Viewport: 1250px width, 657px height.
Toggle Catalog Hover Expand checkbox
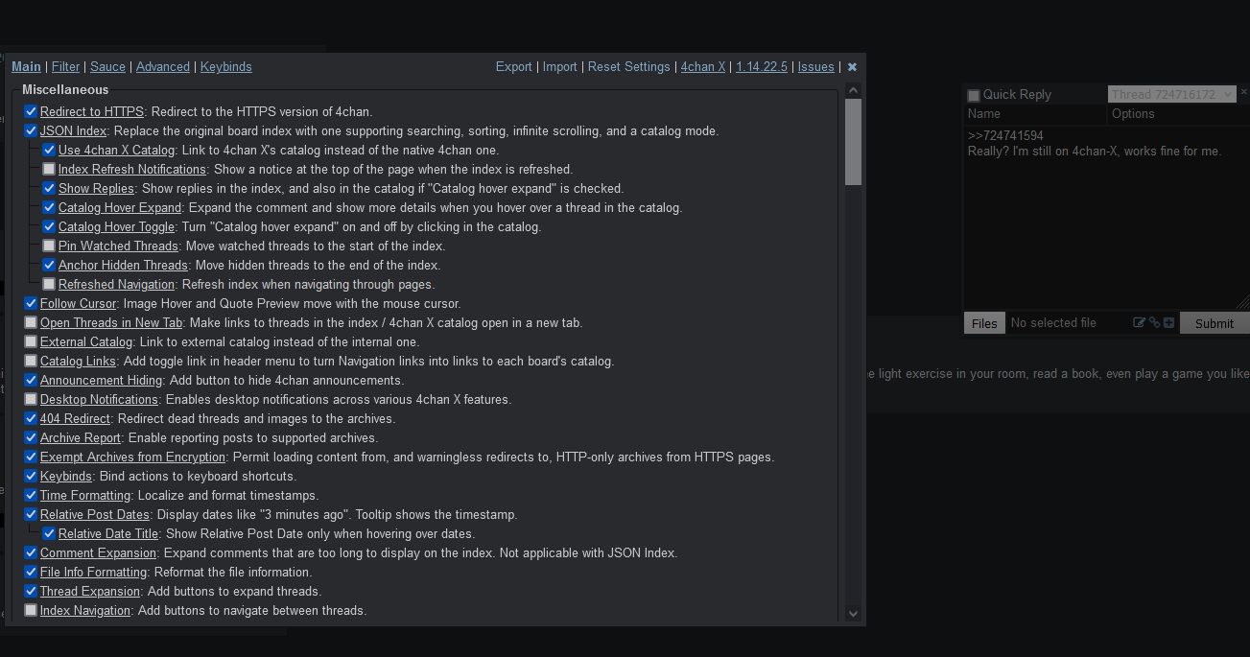(x=49, y=207)
